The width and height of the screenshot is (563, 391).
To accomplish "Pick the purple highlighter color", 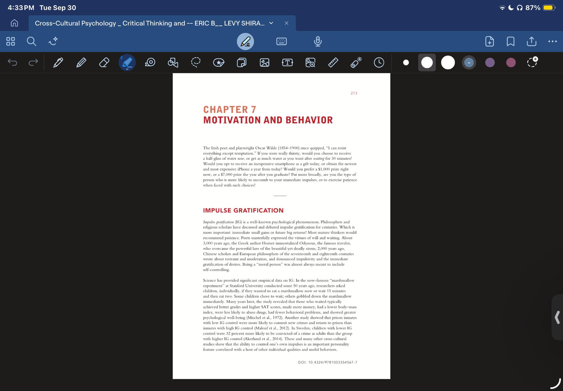I will tap(490, 63).
